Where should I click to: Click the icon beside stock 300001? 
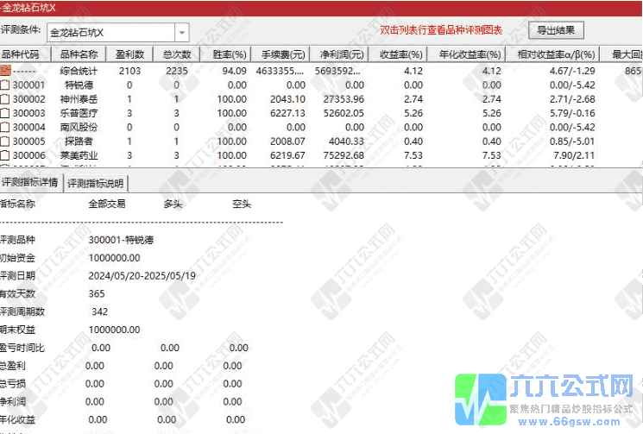pos(5,85)
